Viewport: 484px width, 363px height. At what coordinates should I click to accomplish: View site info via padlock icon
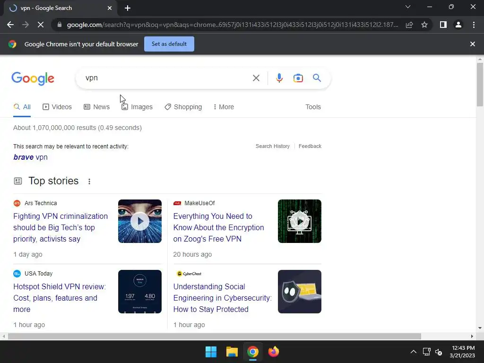pos(60,25)
